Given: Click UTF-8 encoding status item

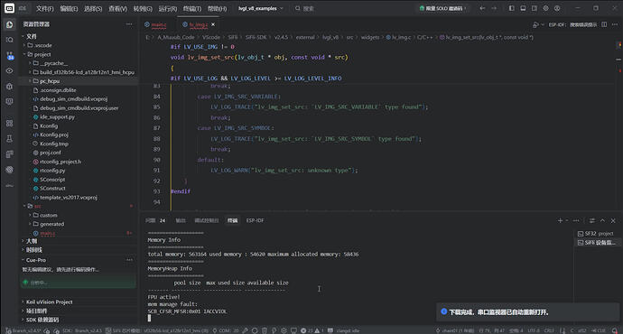Looking at the screenshot, I should click(x=534, y=330).
